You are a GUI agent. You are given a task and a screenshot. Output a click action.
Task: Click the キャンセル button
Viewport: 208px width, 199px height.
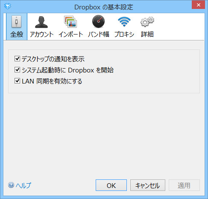(148, 185)
